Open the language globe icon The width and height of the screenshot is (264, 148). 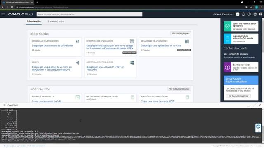pyautogui.click(x=255, y=14)
